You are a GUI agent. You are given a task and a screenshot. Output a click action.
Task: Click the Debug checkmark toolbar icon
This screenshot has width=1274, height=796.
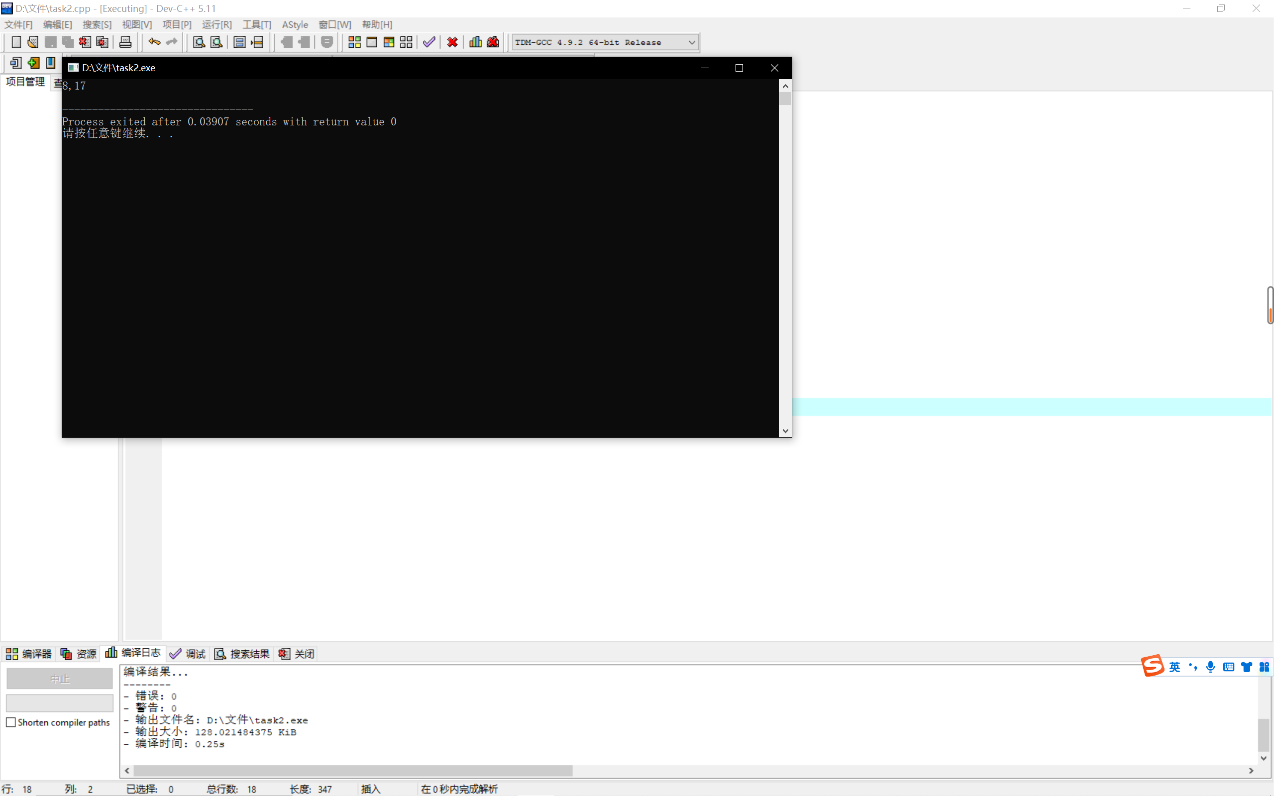(x=429, y=42)
